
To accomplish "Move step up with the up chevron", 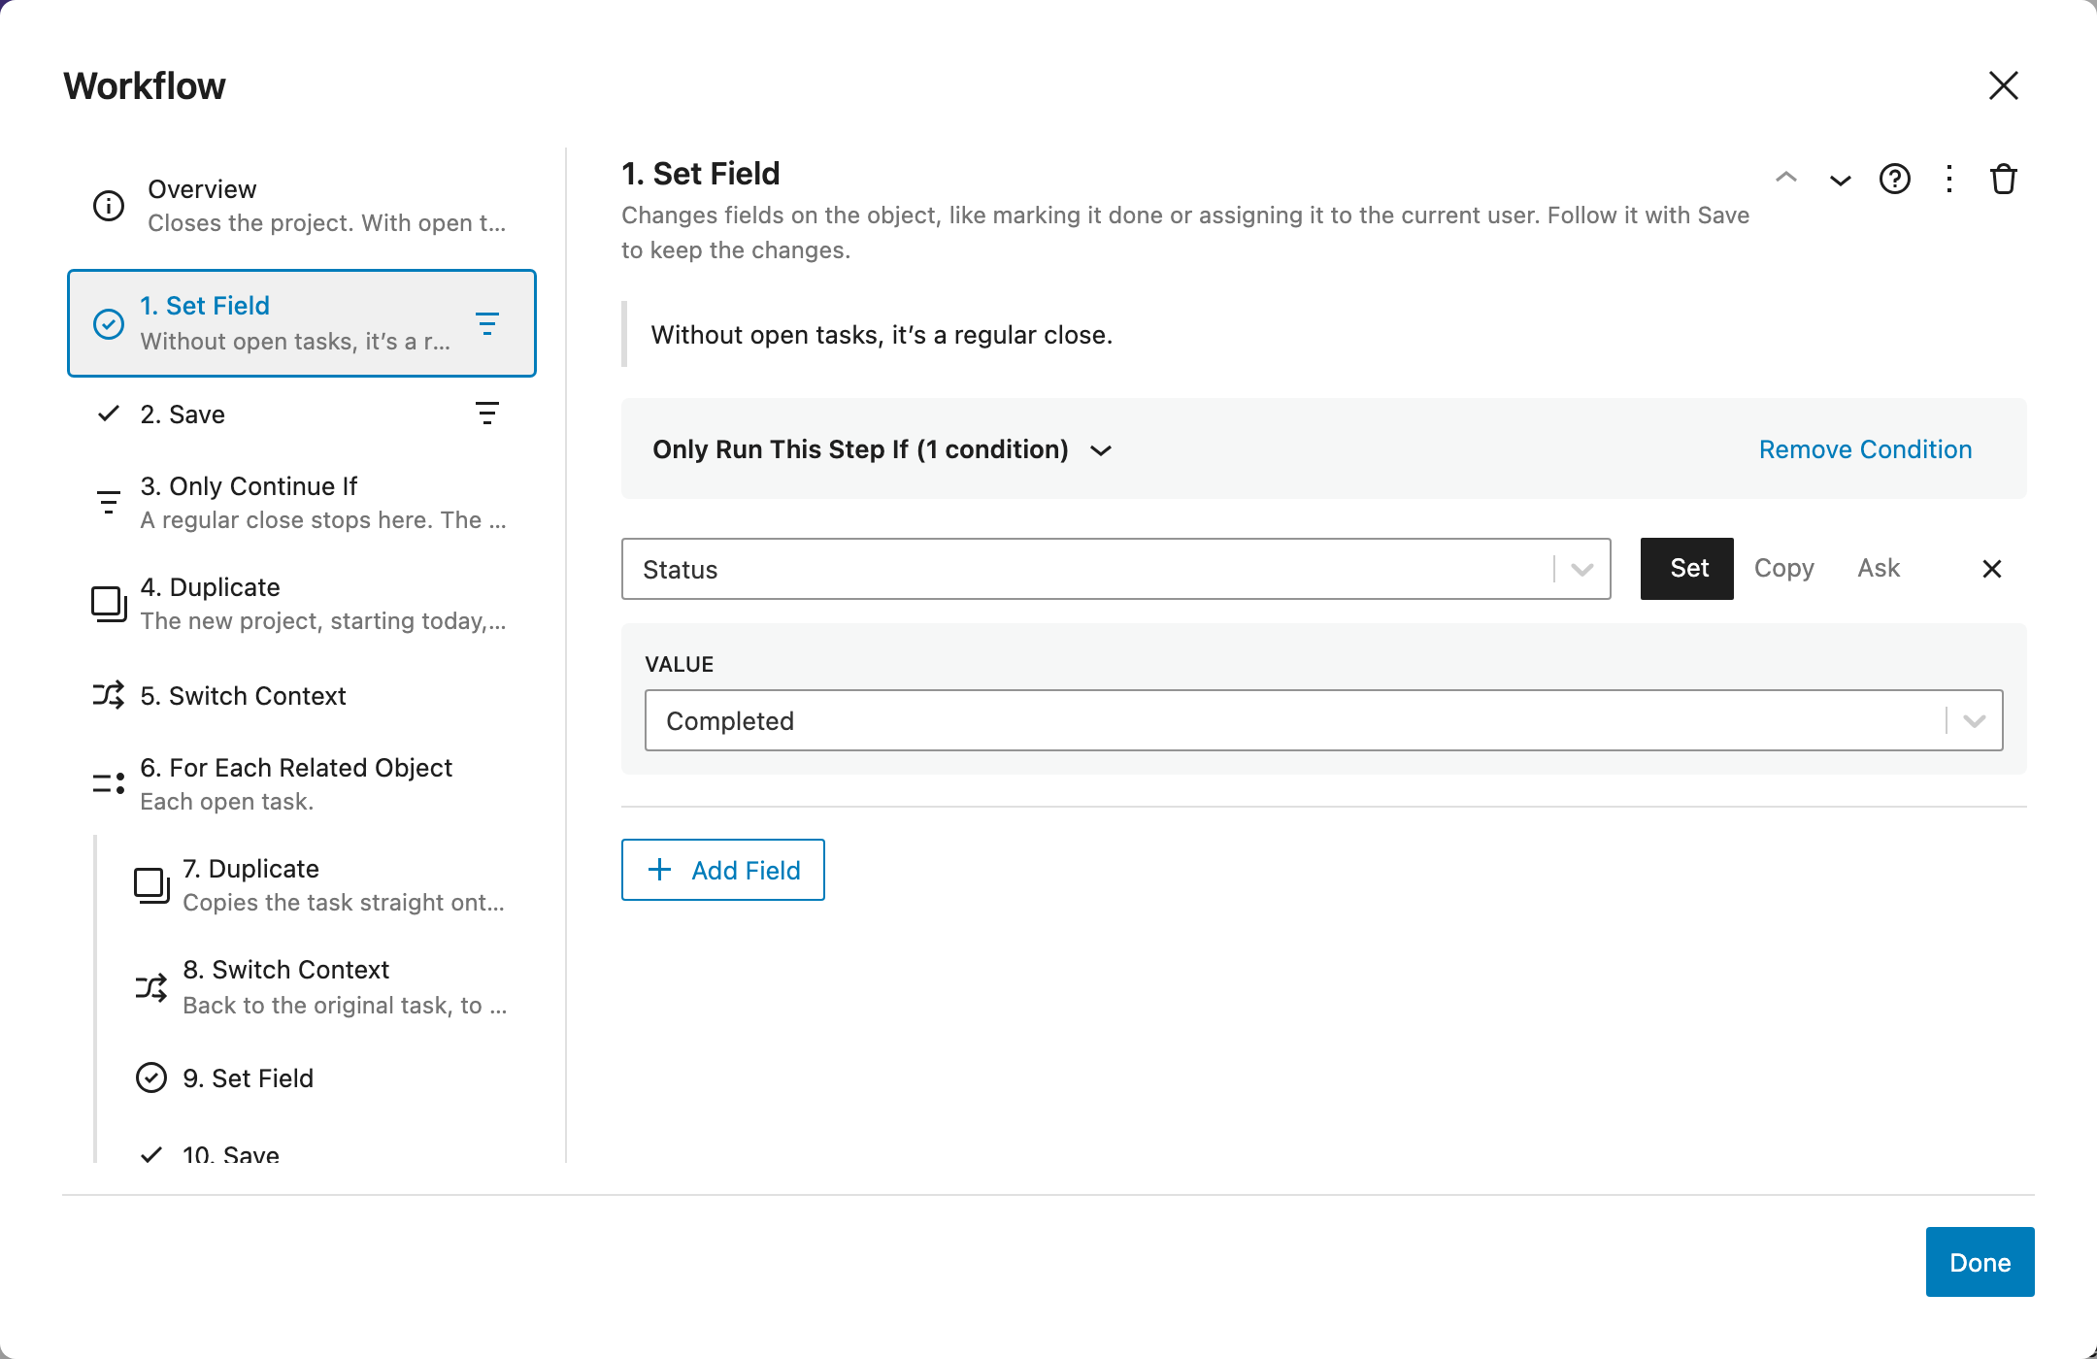I will tap(1786, 179).
